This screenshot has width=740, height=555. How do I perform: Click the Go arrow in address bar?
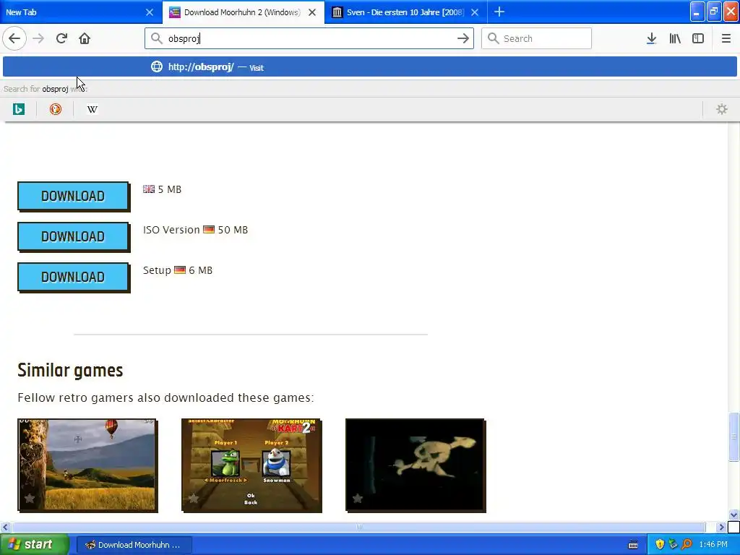(x=463, y=39)
